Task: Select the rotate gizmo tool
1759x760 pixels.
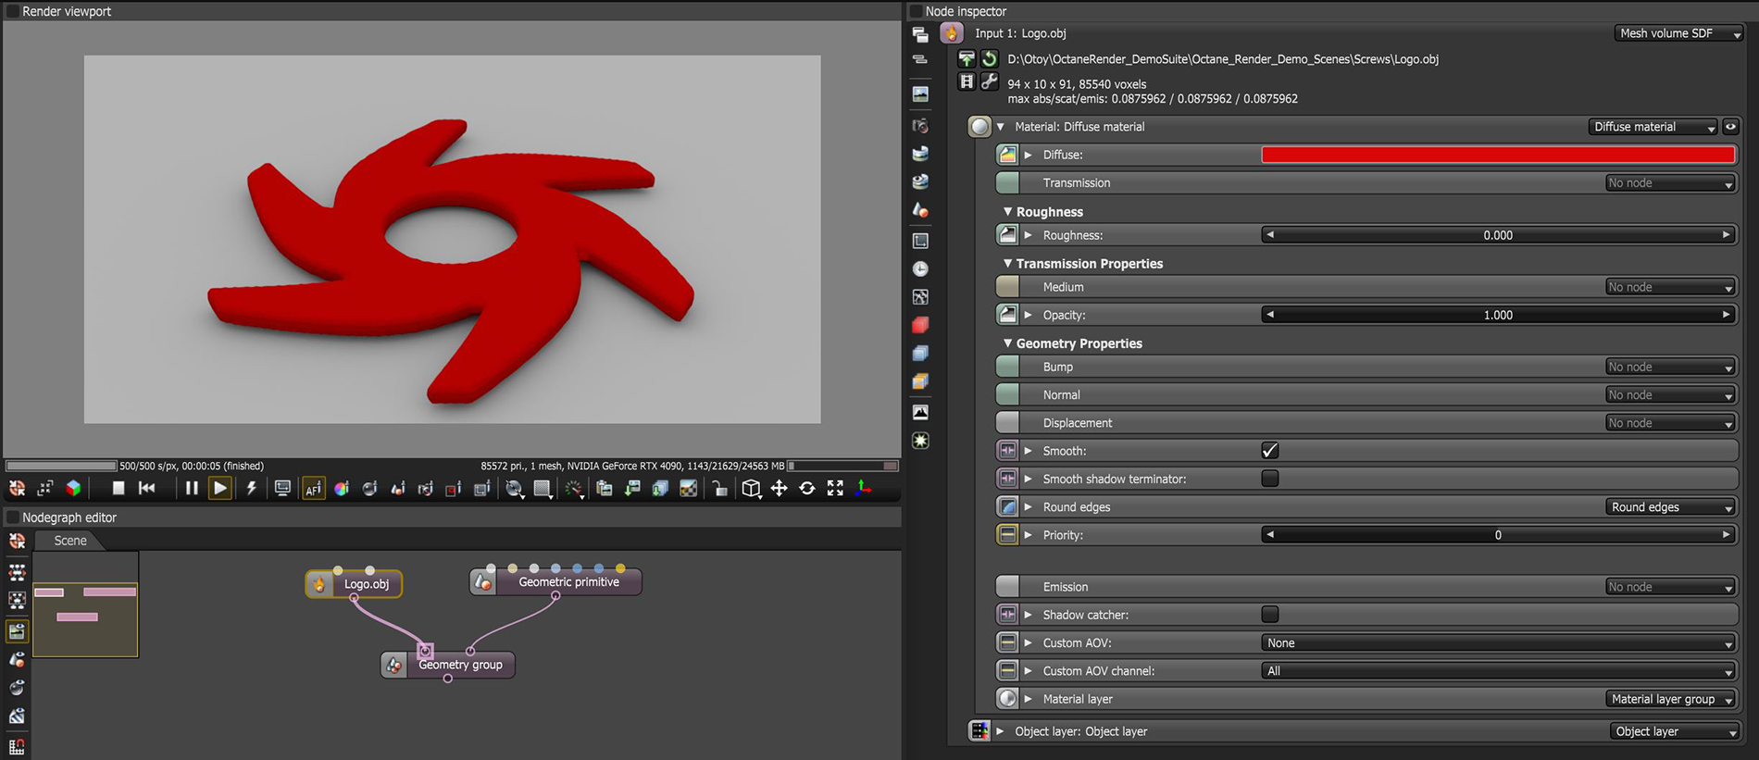Action: 806,488
